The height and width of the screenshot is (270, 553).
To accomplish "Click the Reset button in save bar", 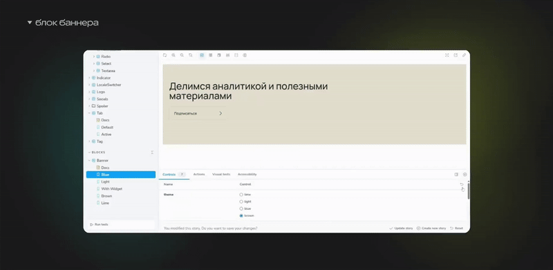I will [x=457, y=229].
